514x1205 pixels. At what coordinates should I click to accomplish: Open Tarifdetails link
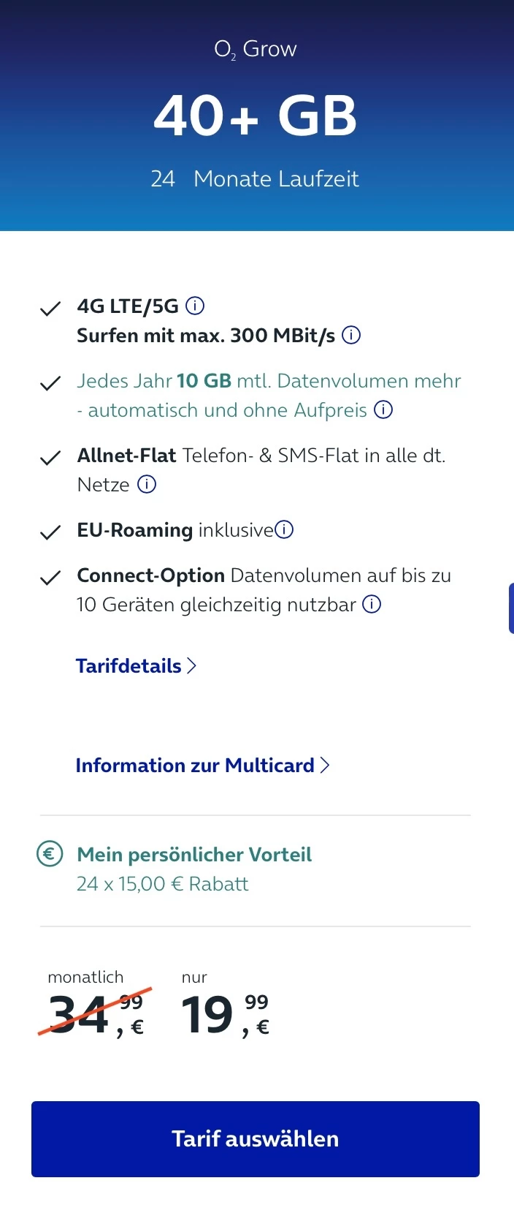[129, 665]
